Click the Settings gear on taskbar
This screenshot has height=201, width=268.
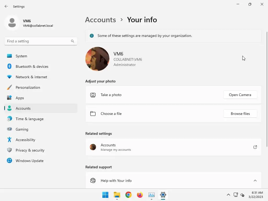pos(163,195)
